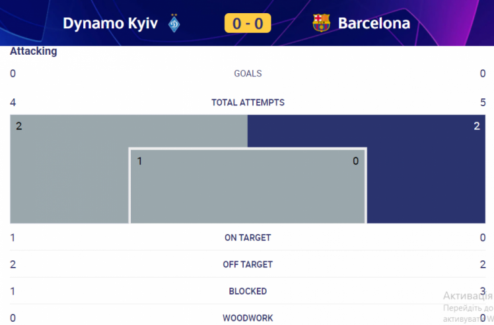Select the BLOCKED stat row
Image resolution: width=494 pixels, height=325 pixels.
pos(248,291)
